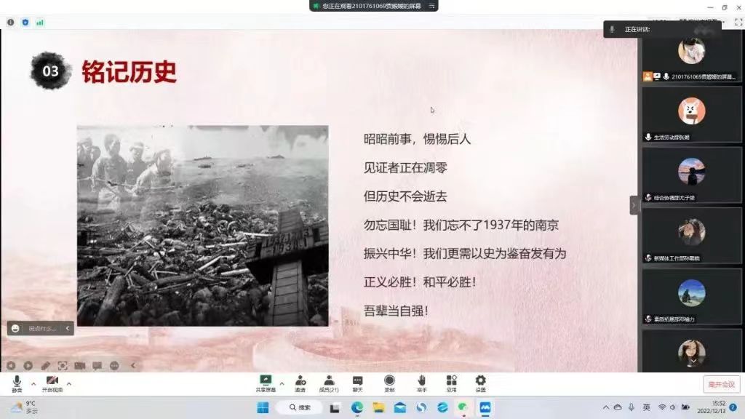Expand video options arrow beside 开启视频

tap(69, 383)
